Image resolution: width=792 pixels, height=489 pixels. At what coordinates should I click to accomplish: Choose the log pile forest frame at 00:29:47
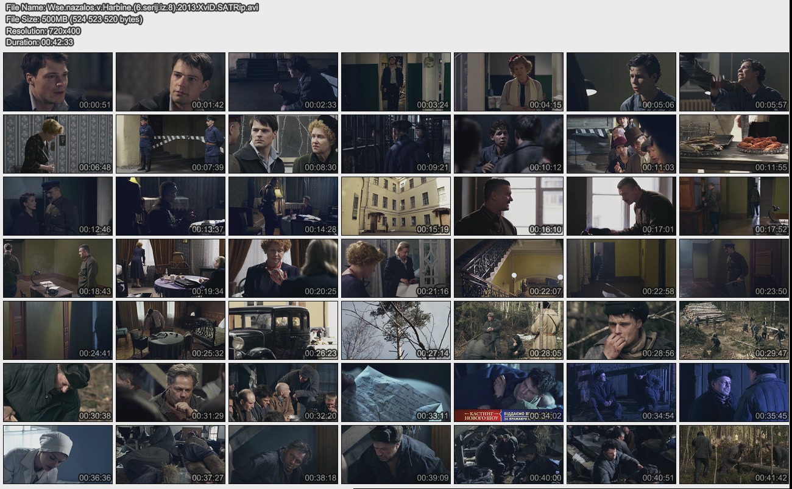tap(734, 330)
